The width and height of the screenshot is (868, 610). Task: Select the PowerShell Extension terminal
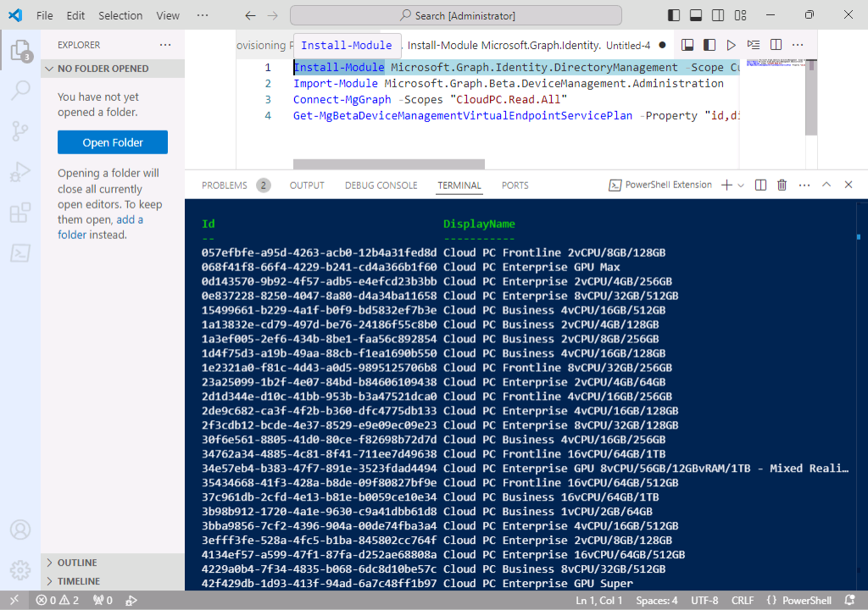[x=660, y=185]
